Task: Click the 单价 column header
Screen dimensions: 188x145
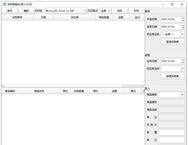Action: click(95, 91)
